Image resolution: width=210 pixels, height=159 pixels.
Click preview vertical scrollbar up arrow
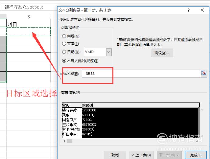202,110
